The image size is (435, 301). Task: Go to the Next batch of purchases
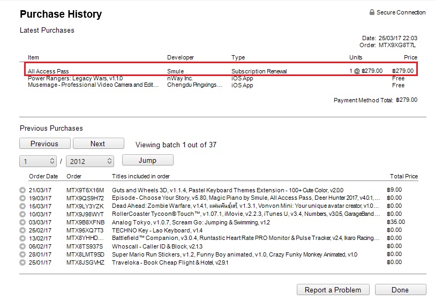99,144
